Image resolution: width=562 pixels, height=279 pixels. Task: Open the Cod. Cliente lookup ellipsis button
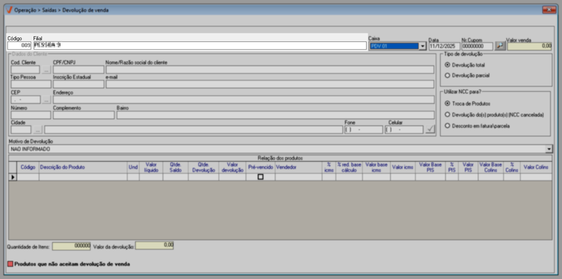pyautogui.click(x=46, y=70)
